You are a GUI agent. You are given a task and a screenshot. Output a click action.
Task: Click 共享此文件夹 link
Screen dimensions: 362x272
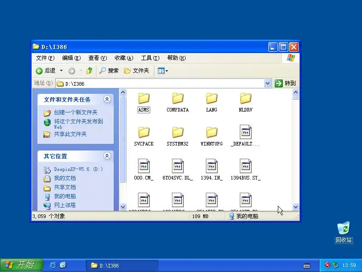[70, 134]
